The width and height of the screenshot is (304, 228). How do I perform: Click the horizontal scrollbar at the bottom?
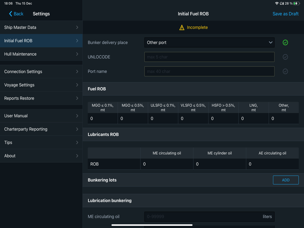(x=152, y=225)
